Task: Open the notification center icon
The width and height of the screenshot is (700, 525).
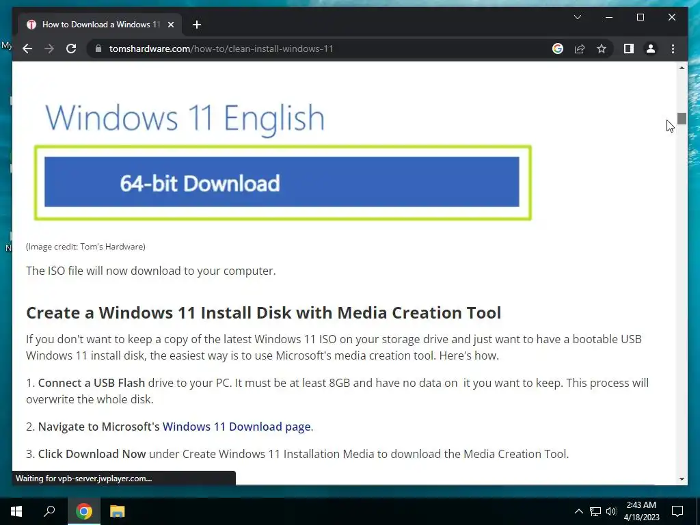Action: [x=677, y=511]
